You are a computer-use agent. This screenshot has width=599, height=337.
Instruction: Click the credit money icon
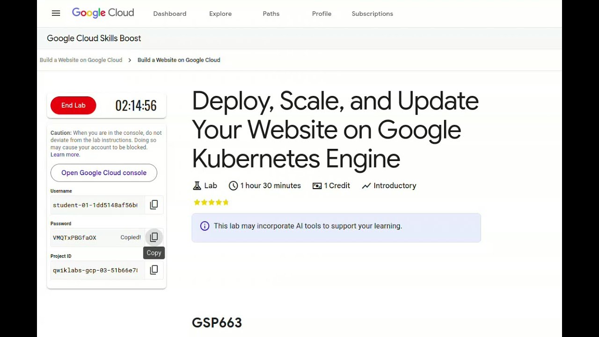pos(317,186)
